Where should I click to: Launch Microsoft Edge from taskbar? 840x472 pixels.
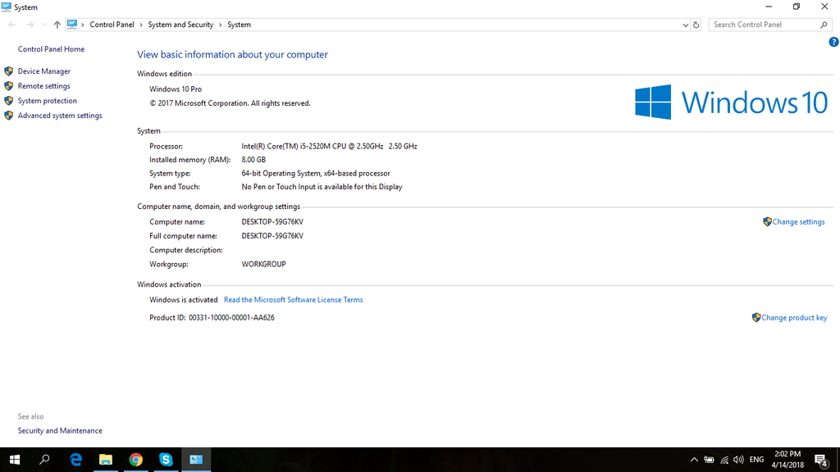[75, 460]
